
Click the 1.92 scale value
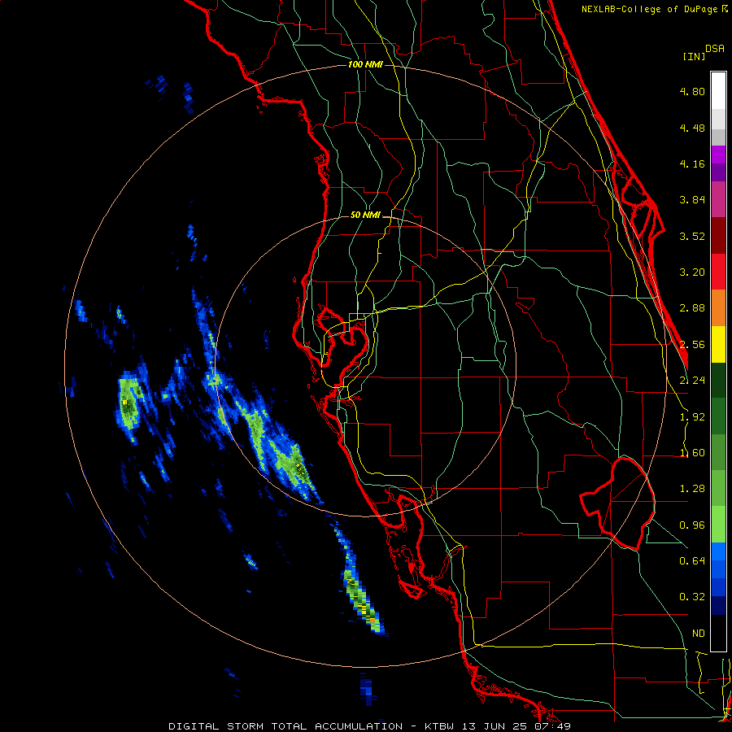[692, 417]
